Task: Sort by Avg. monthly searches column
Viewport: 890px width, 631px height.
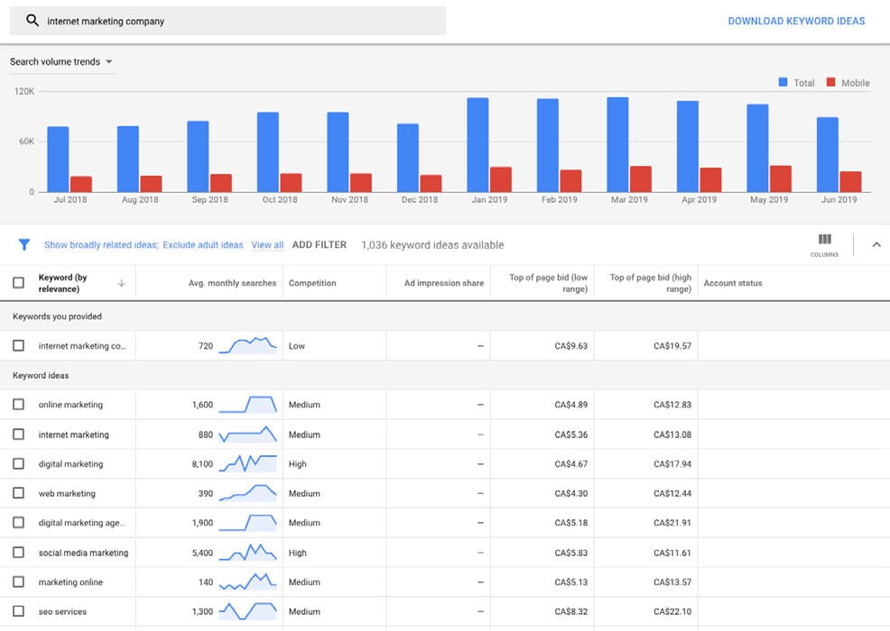Action: click(x=232, y=283)
